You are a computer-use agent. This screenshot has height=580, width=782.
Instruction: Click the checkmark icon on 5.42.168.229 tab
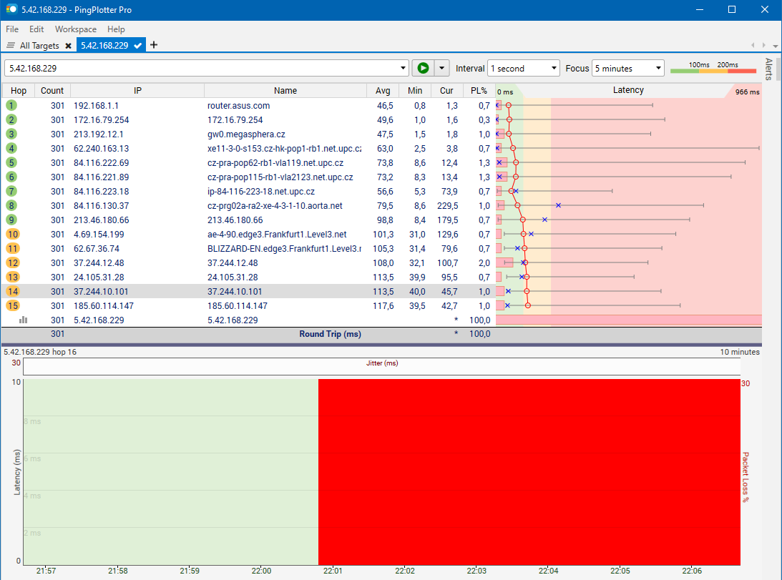point(137,46)
